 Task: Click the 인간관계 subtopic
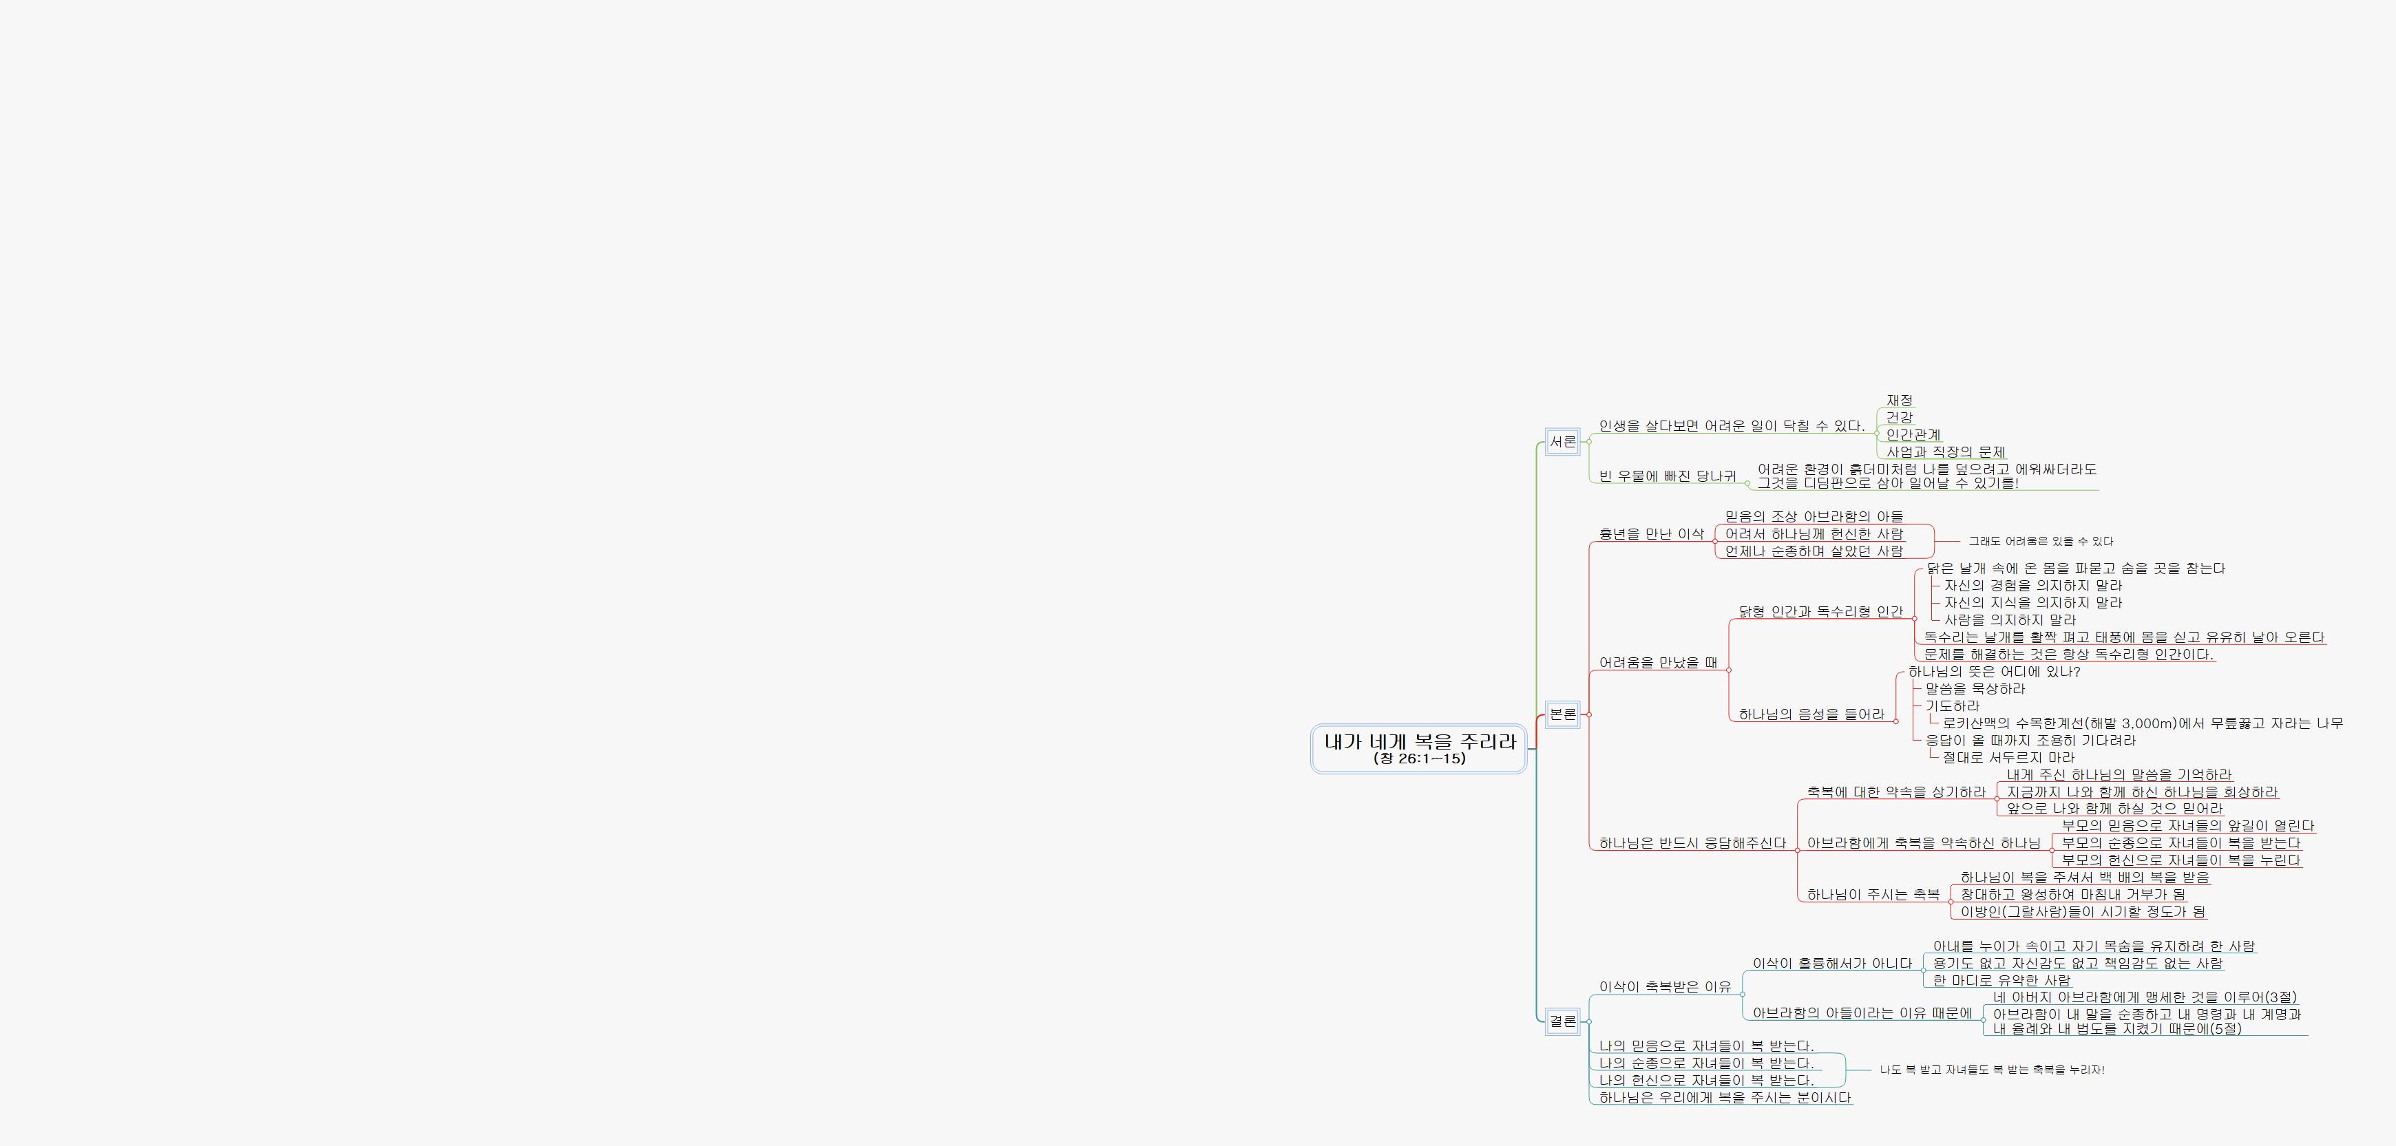1913,434
